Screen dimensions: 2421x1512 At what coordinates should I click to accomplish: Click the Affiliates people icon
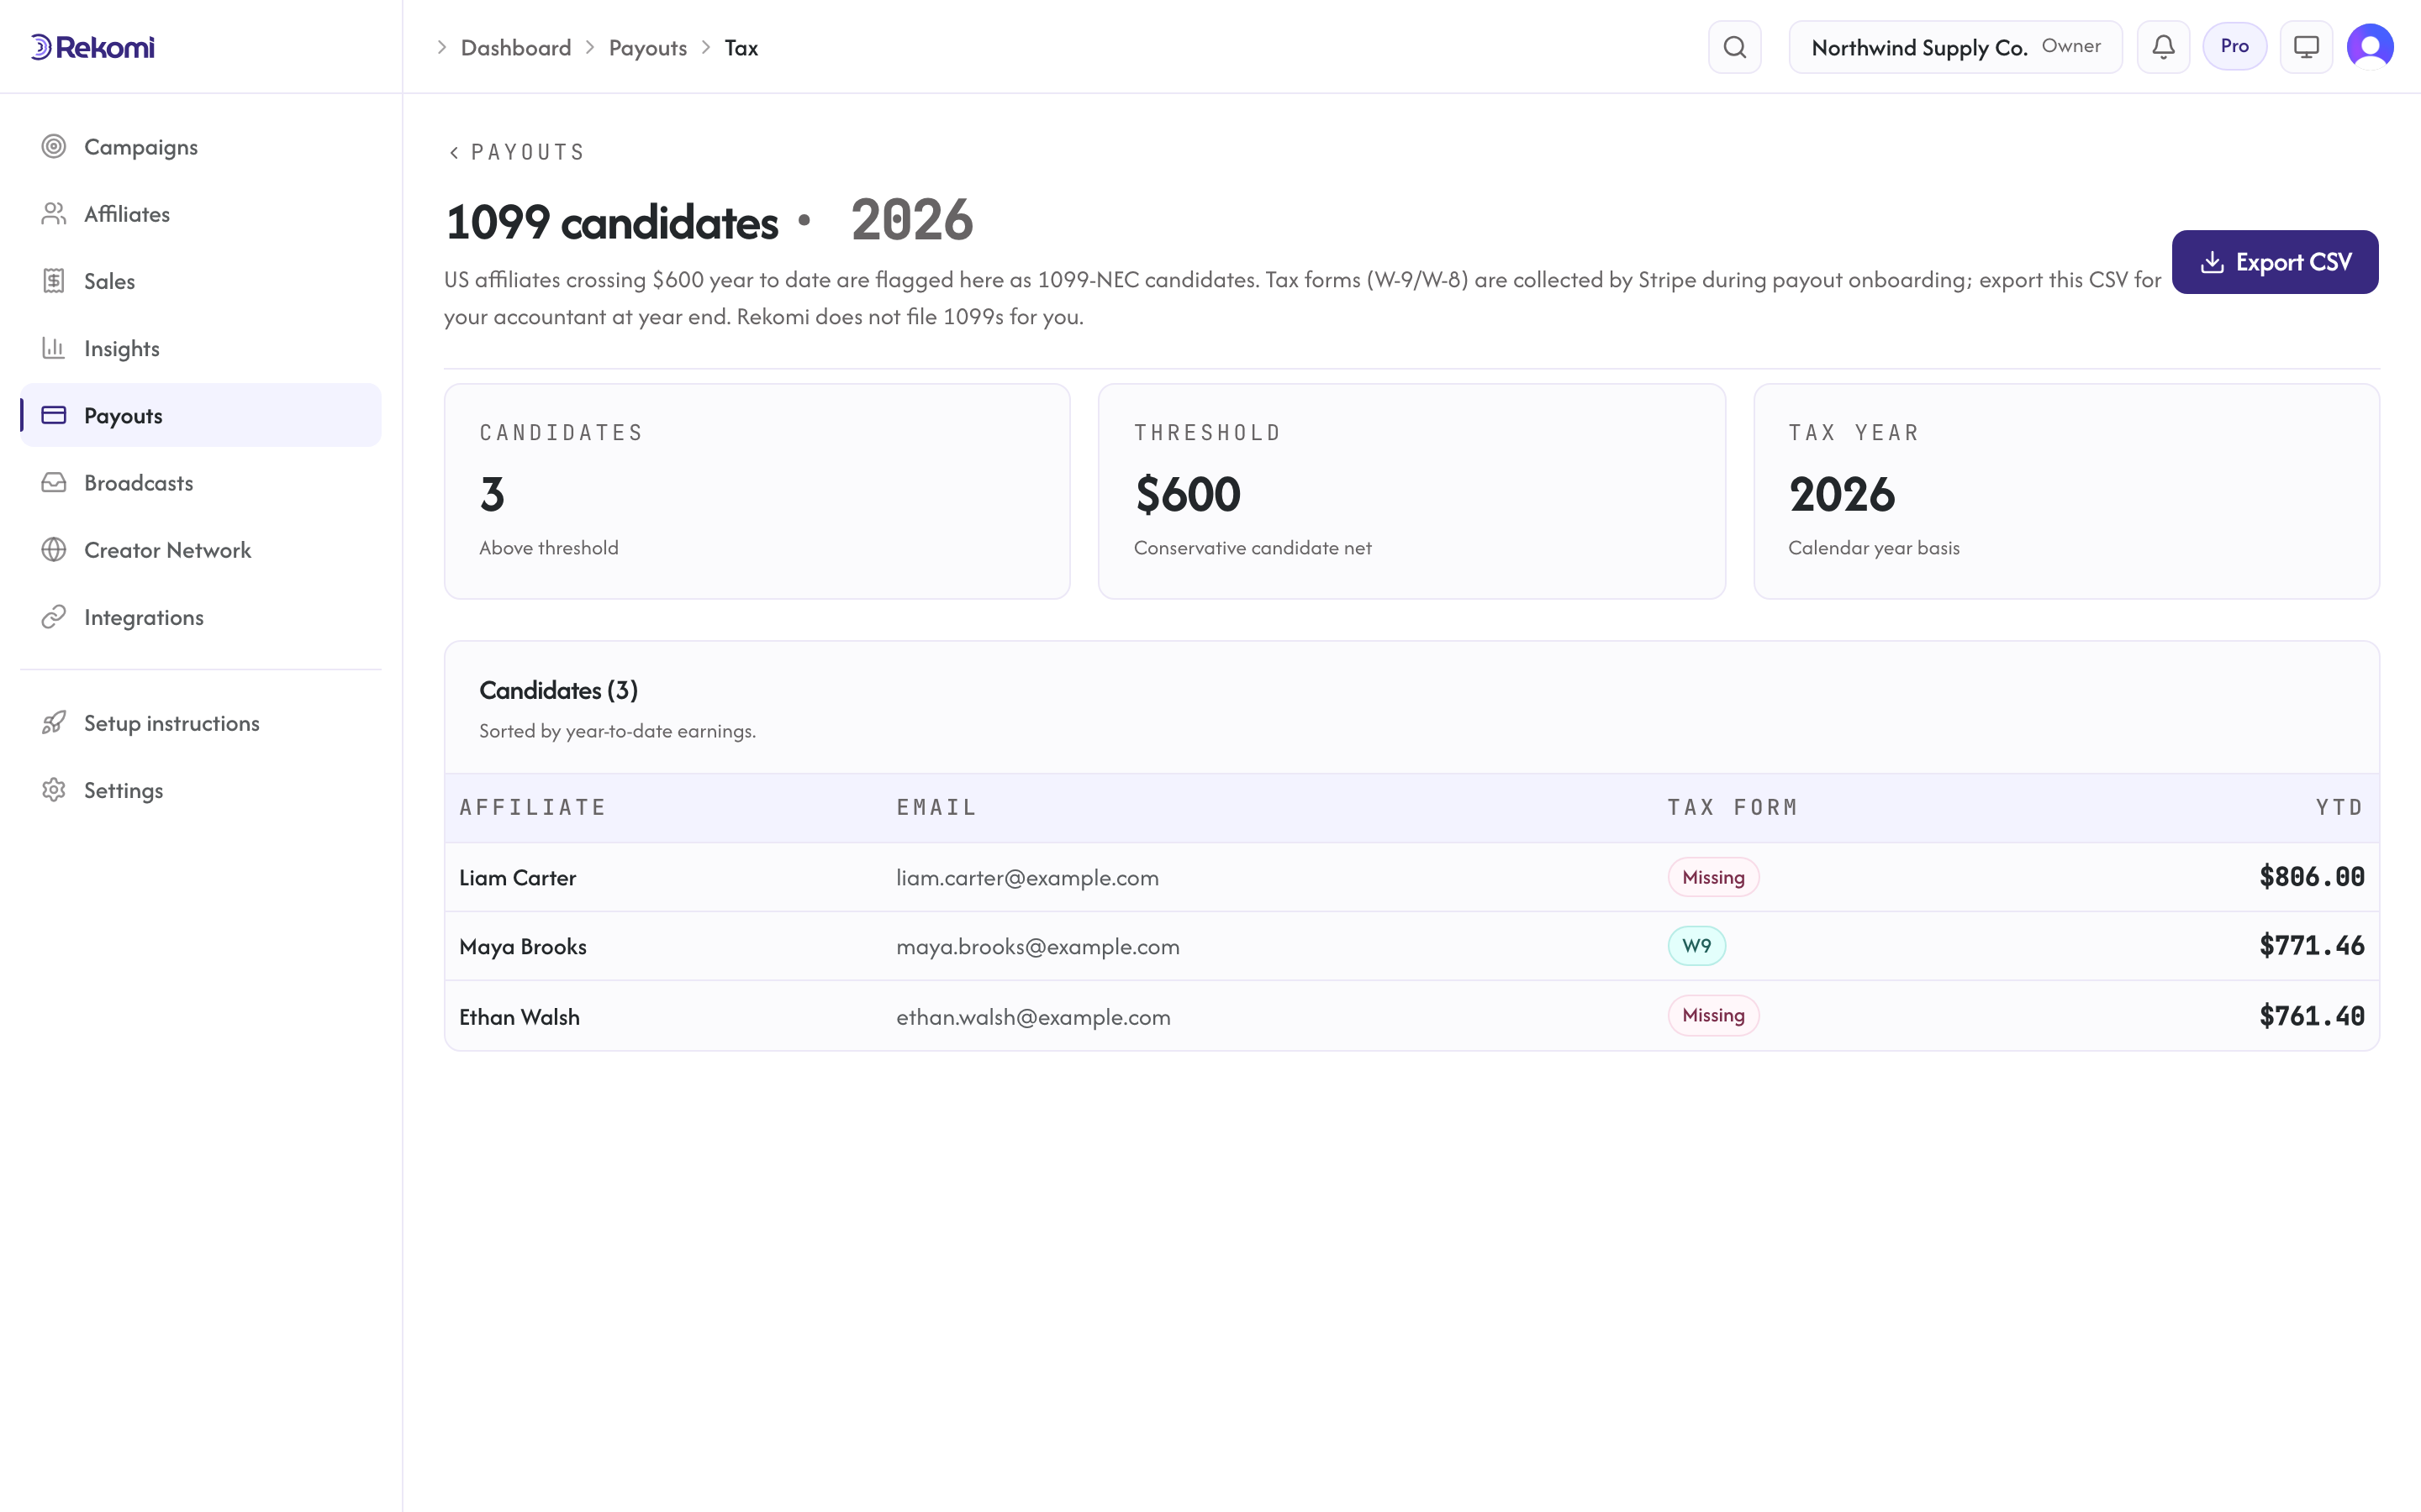pos(54,214)
